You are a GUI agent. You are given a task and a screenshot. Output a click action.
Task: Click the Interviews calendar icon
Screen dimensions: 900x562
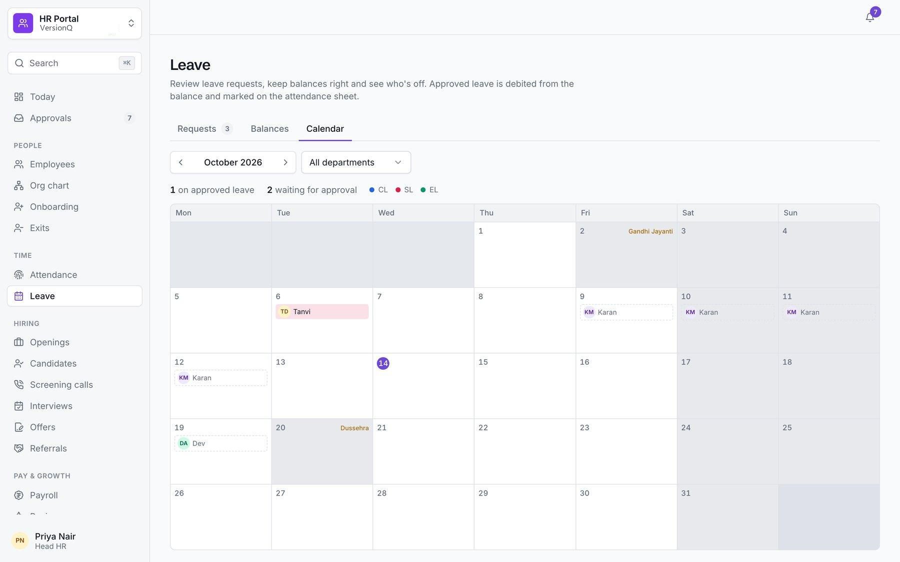(x=19, y=406)
